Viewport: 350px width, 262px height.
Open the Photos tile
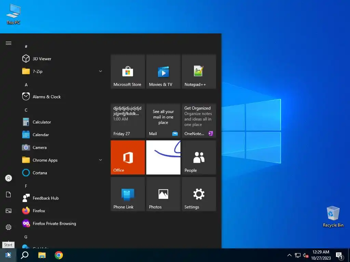[x=163, y=194]
